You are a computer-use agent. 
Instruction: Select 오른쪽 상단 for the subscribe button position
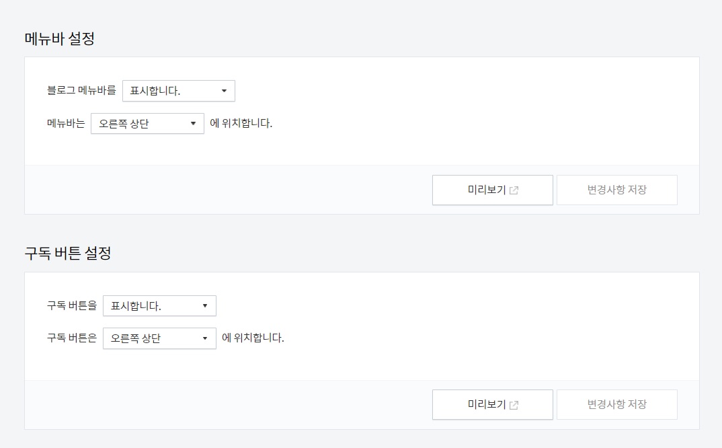[x=159, y=338]
